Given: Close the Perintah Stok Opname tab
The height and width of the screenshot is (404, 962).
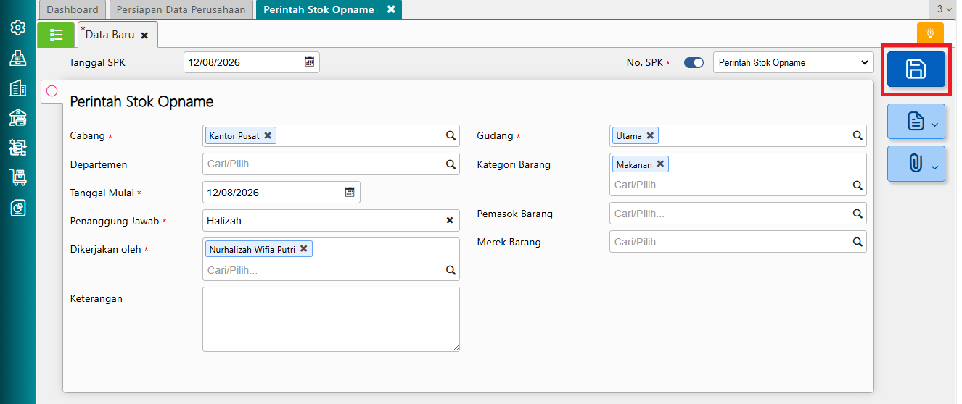Looking at the screenshot, I should tap(391, 9).
